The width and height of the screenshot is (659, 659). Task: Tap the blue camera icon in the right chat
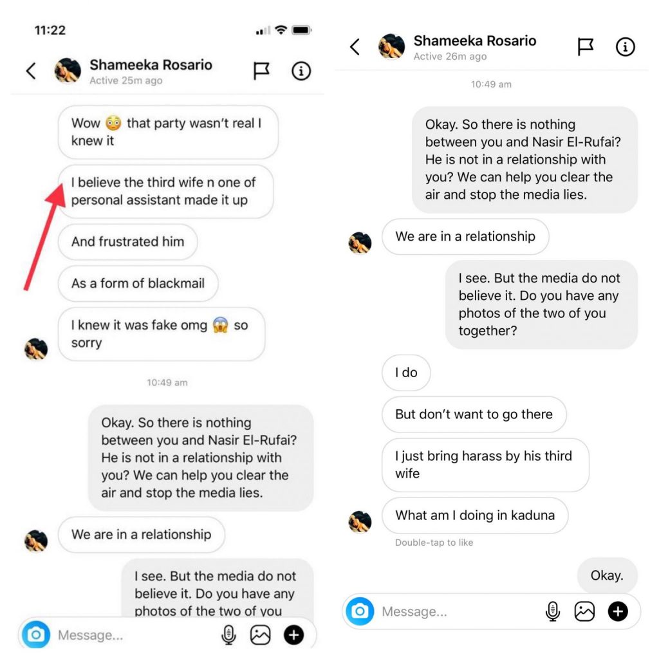(360, 611)
